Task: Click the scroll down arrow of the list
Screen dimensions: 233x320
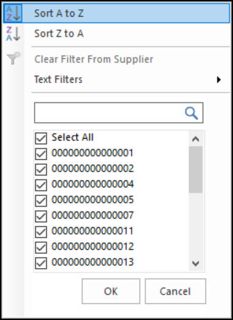Action: tap(196, 264)
